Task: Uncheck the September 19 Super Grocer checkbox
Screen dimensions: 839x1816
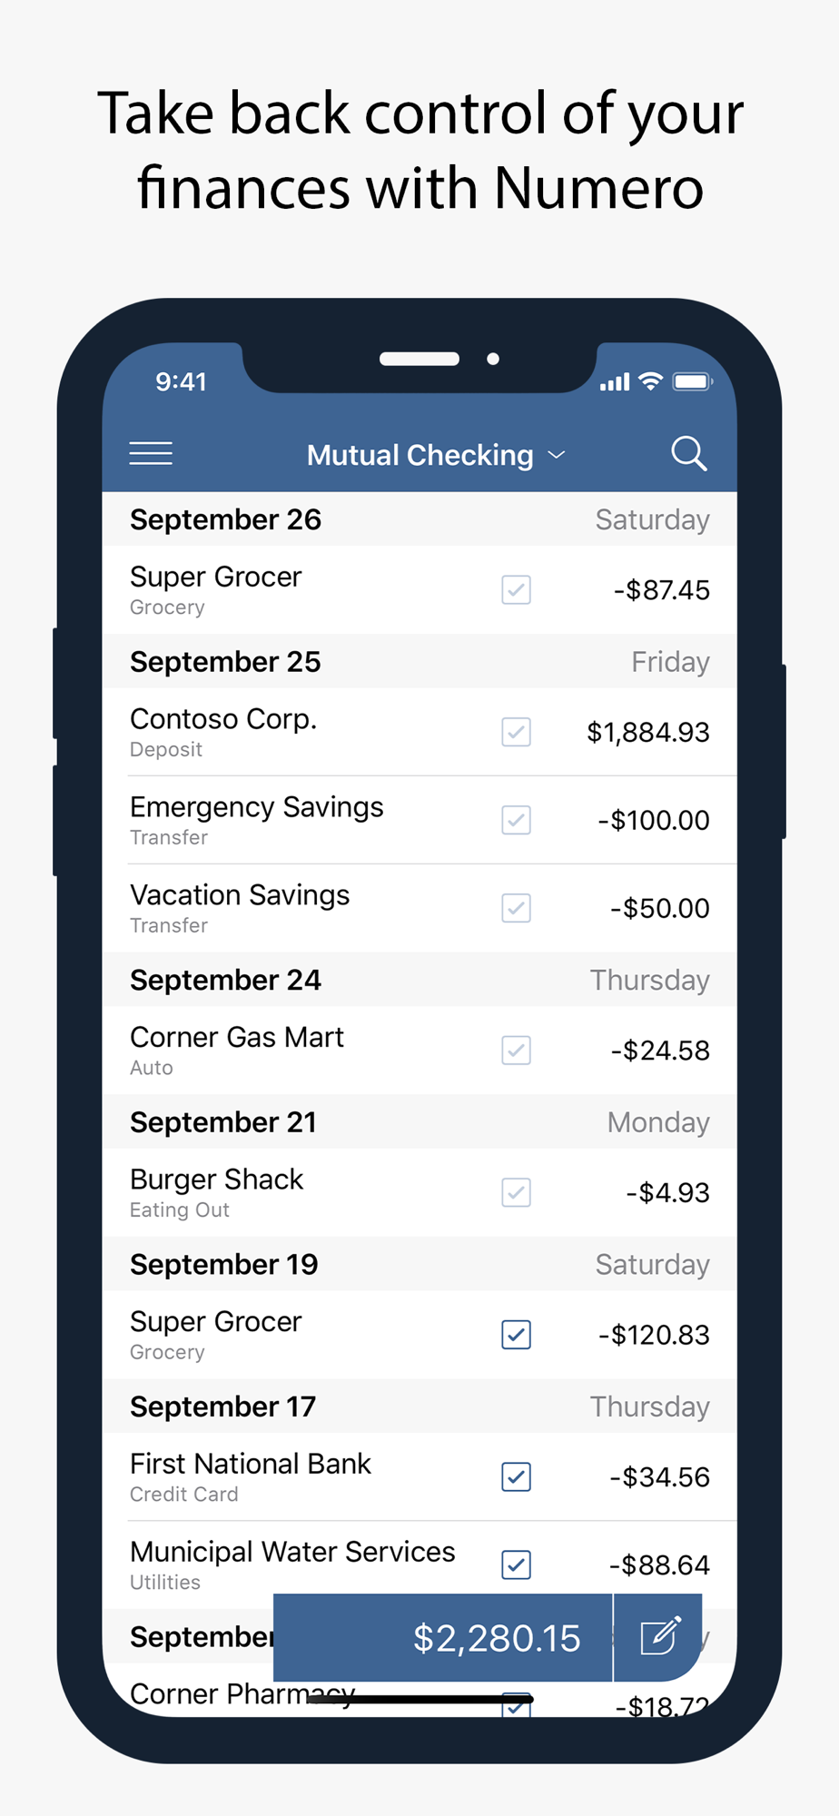Action: click(516, 1335)
